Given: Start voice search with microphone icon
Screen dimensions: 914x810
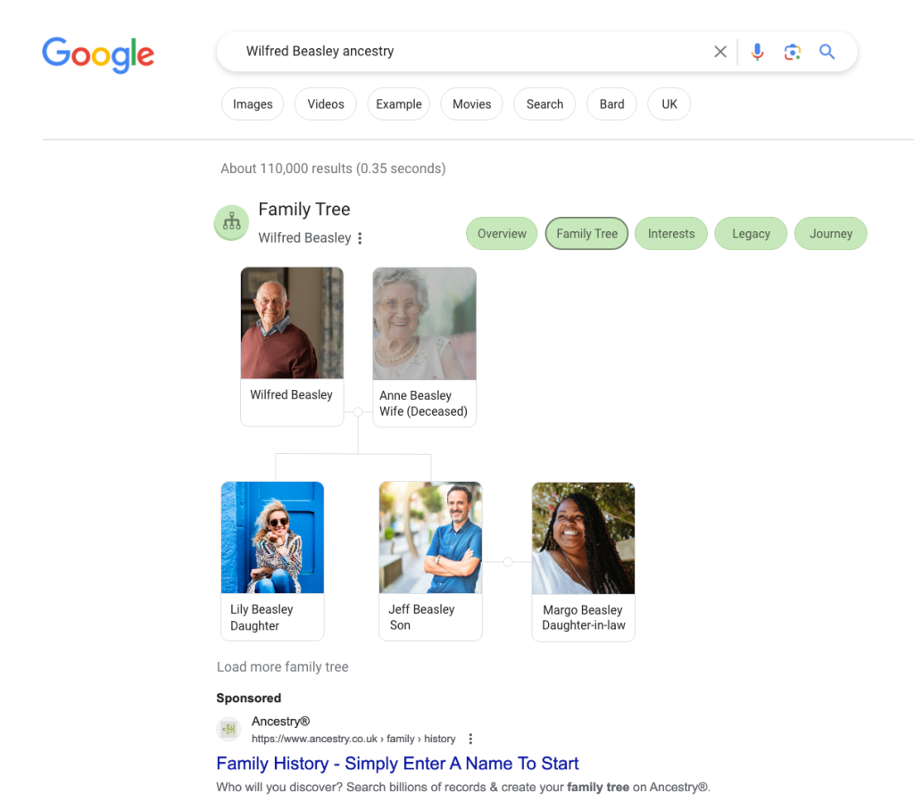Looking at the screenshot, I should (x=757, y=52).
